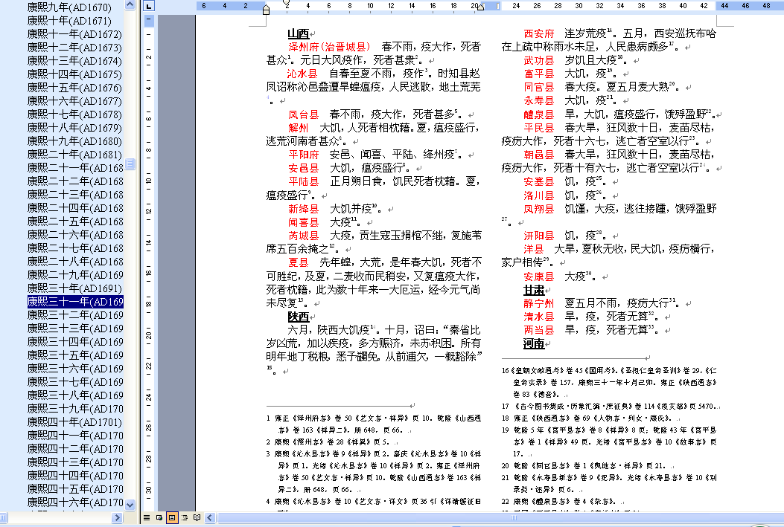The height and width of the screenshot is (527, 784).
Task: Click document map scroll up arrow
Action: pyautogui.click(x=130, y=5)
